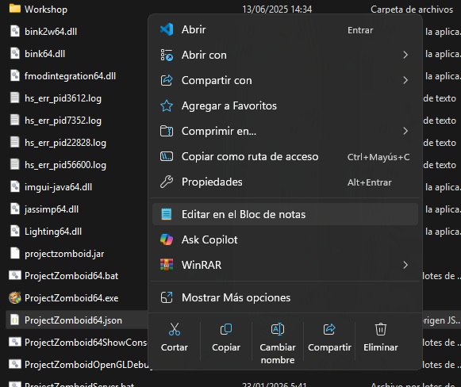The height and width of the screenshot is (387, 461).
Task: Select the file name fmodintegration64.dll
Action: pos(70,76)
